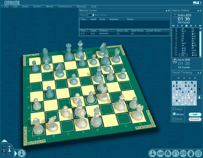Click the white pawn icon beside mini board
Image resolution: width=203 pixels, height=158 pixels.
[x=199, y=97]
